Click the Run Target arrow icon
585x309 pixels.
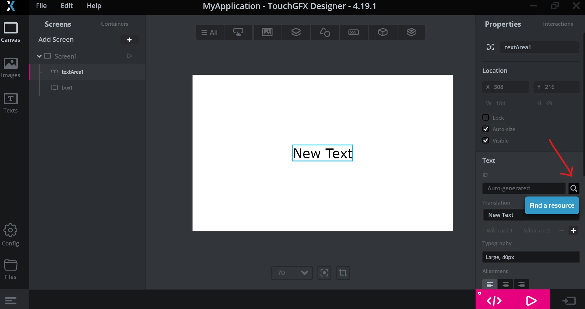(569, 300)
